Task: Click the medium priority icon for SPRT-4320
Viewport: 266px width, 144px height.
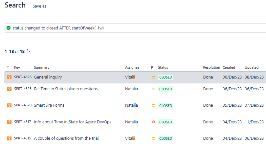Action: pos(153,106)
